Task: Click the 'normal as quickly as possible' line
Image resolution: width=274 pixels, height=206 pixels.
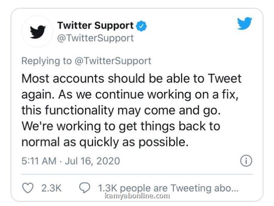Action: tap(105, 142)
